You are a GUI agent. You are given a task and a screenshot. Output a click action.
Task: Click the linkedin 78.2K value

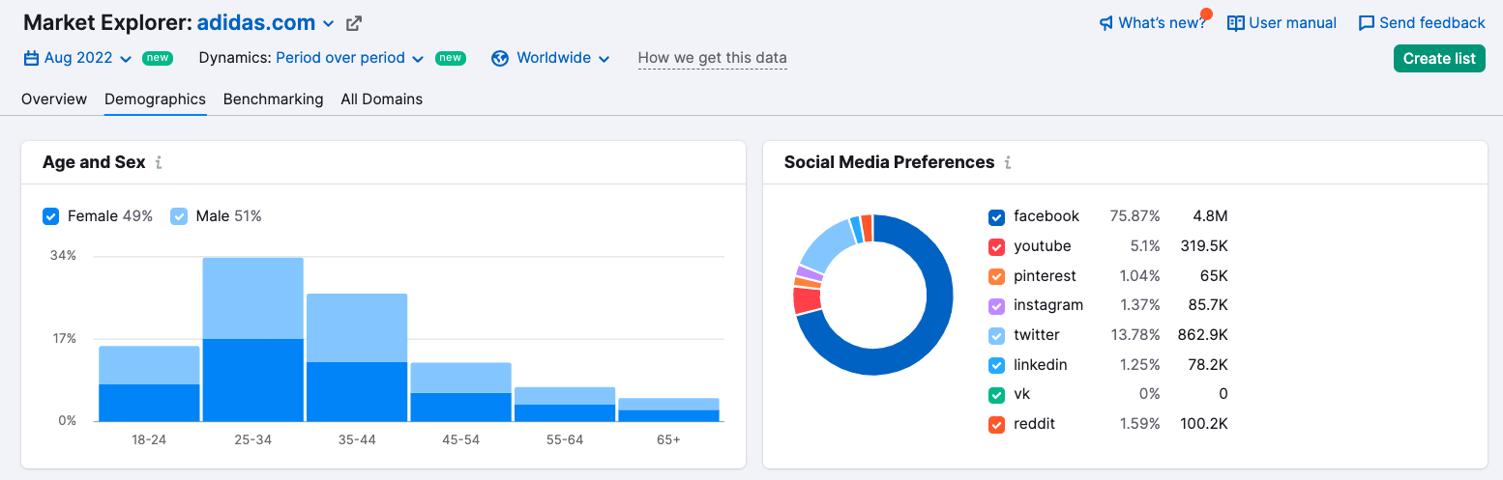tap(1207, 366)
